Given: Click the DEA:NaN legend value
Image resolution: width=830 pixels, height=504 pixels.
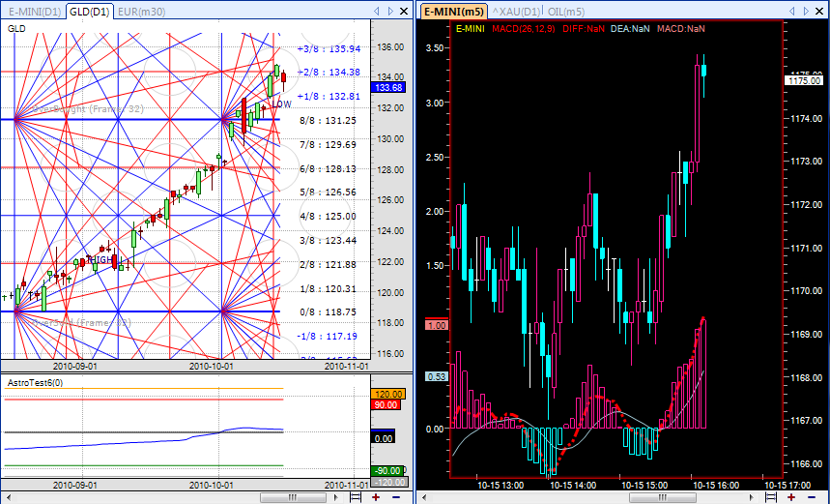Looking at the screenshot, I should [630, 29].
